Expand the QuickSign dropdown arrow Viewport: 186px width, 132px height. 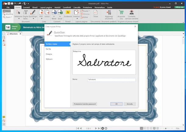point(33,19)
